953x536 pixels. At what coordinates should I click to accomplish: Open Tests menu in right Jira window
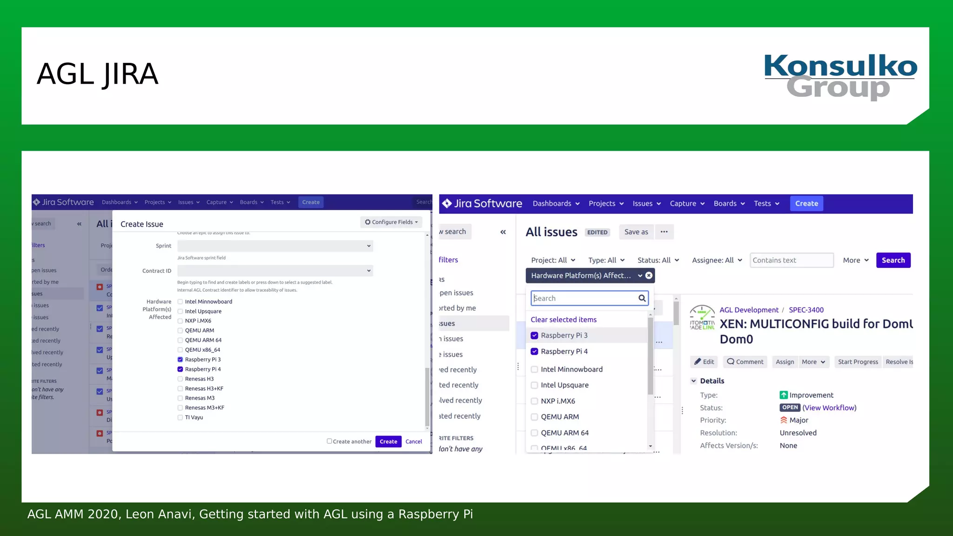[766, 203]
